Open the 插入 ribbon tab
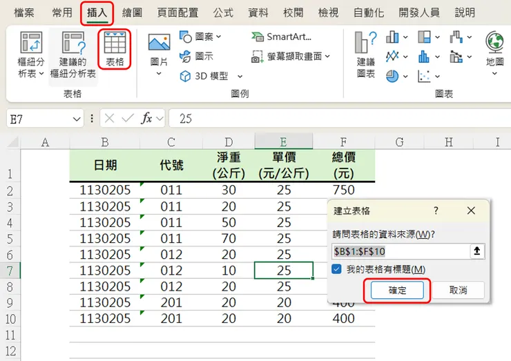Viewport: 511px width, 361px height. point(97,12)
